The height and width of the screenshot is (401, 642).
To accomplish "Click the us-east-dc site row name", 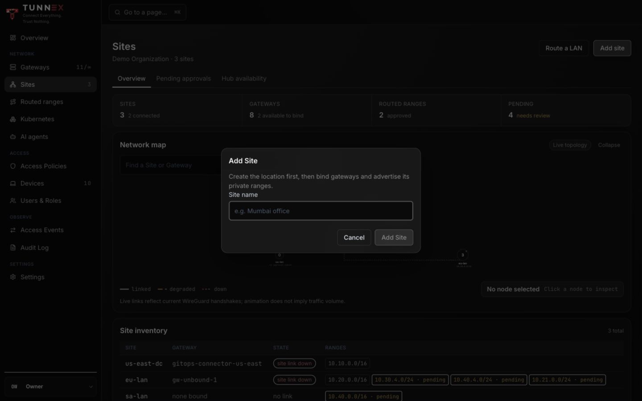I will [144, 364].
